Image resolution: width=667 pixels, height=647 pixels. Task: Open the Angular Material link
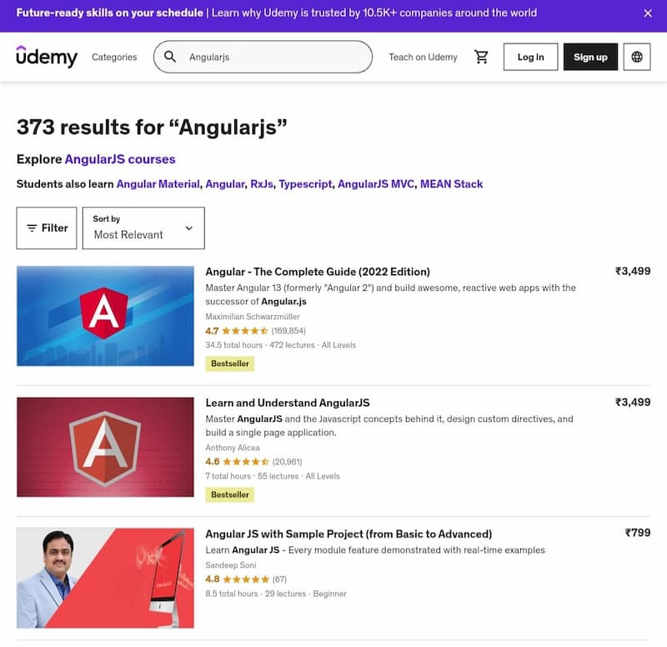click(158, 183)
